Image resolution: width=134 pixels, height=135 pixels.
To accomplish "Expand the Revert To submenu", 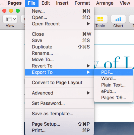I will (59, 66).
